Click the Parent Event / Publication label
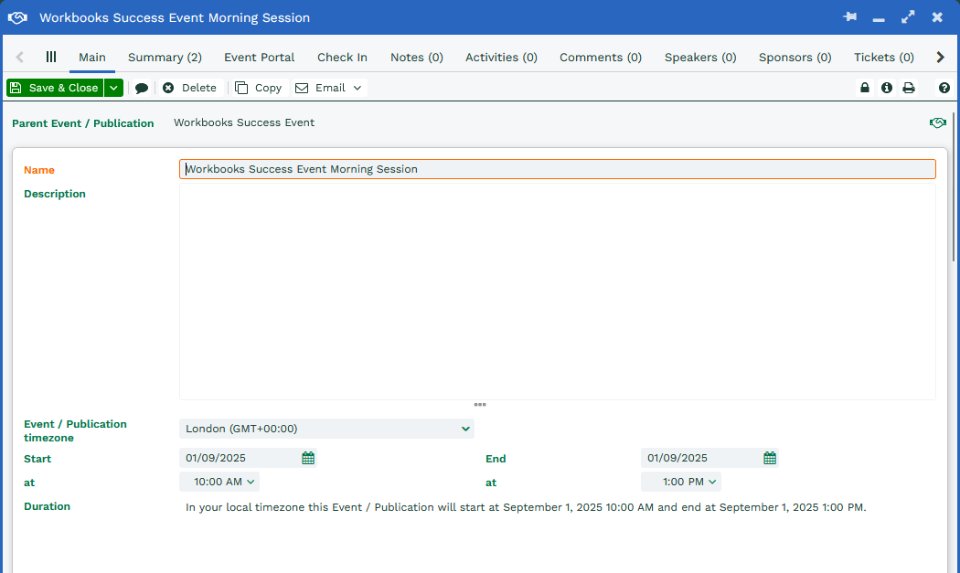 82,123
